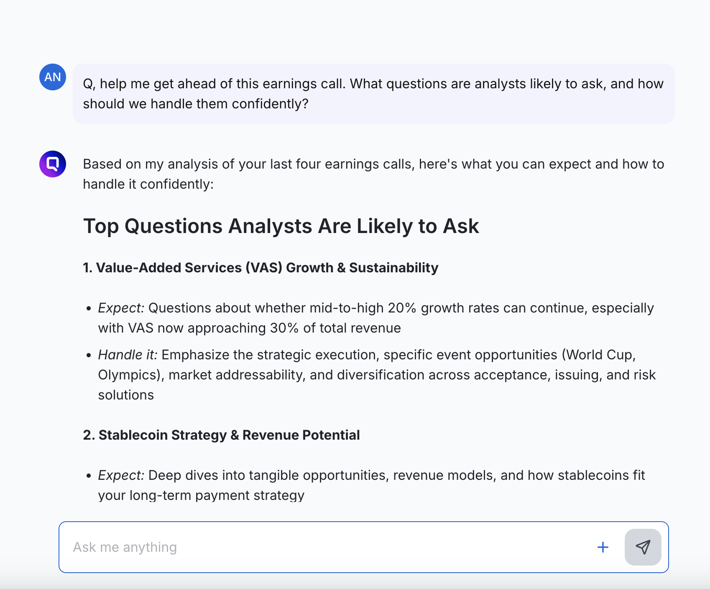The image size is (710, 589).
Task: Click the user's earnings call question bubble
Action: pos(373,93)
